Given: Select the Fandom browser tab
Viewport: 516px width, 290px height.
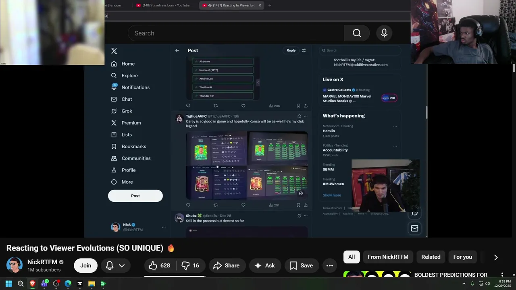Looking at the screenshot, I should click(115, 5).
